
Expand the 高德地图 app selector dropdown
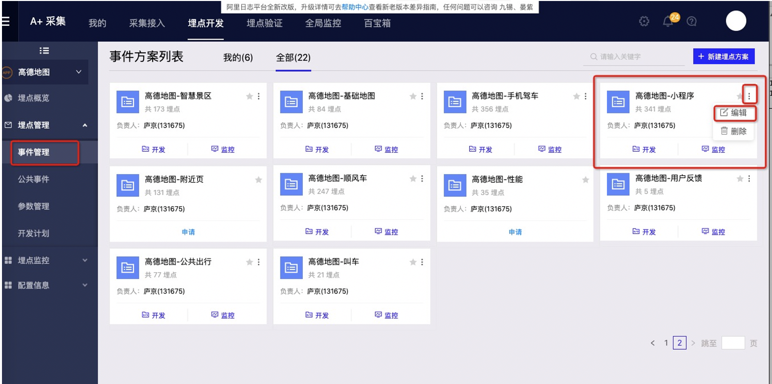pos(45,72)
